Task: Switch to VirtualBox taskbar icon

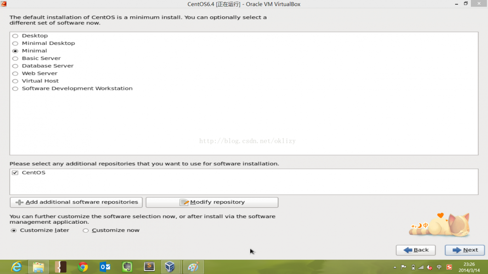Action: 170,267
